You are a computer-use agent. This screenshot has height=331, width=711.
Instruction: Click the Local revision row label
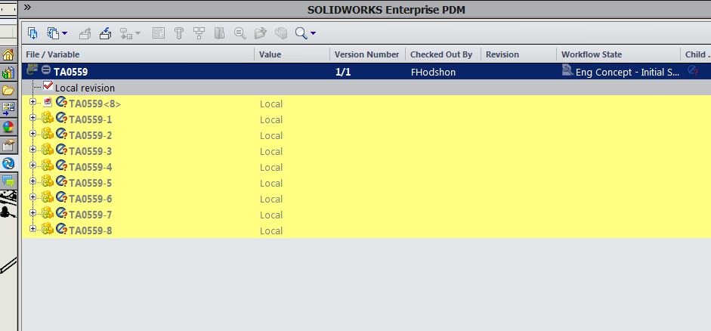pyautogui.click(x=85, y=88)
